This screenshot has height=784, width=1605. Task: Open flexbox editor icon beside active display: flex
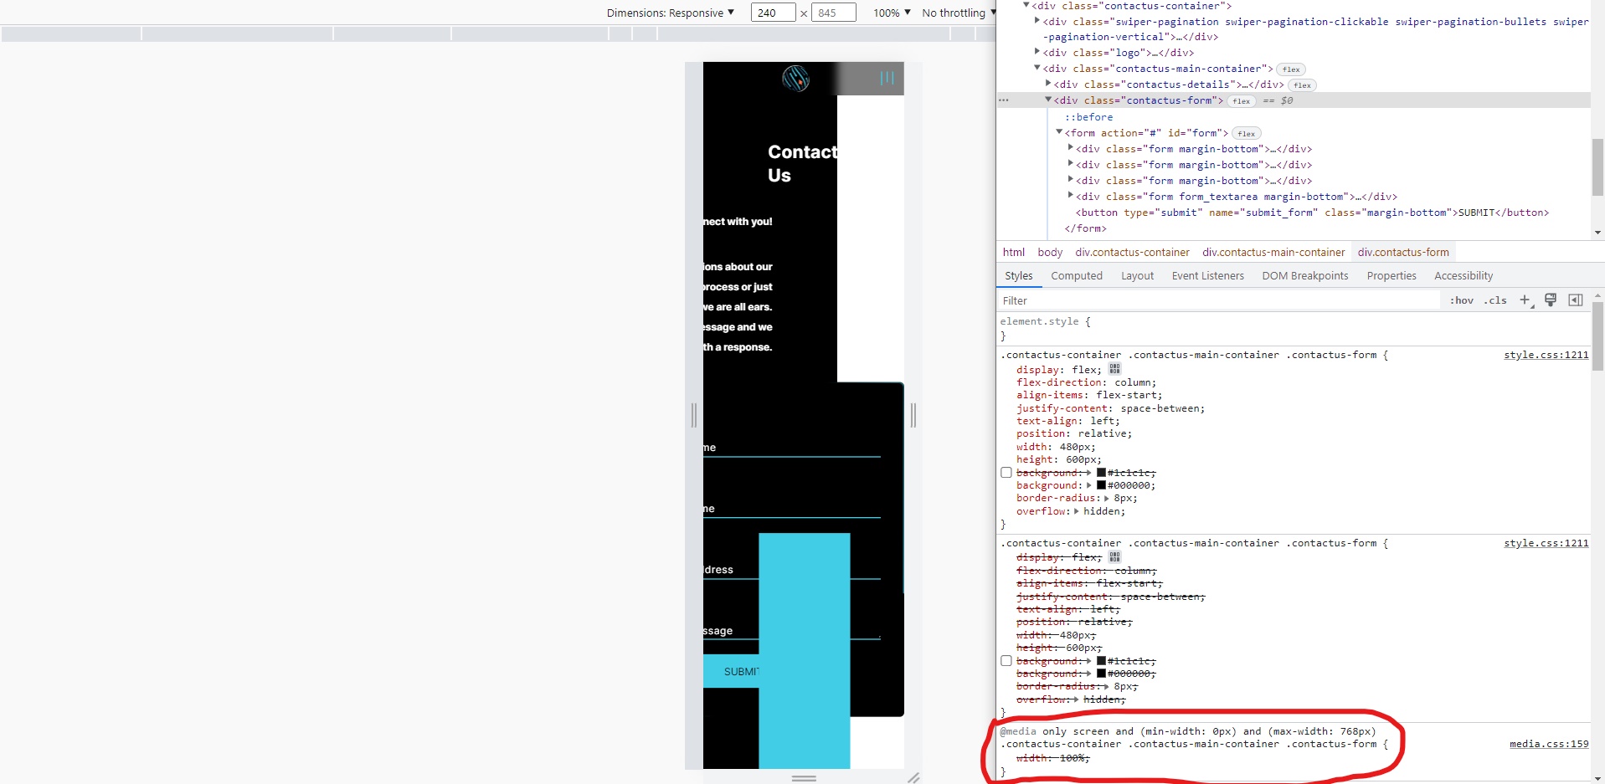tap(1114, 369)
